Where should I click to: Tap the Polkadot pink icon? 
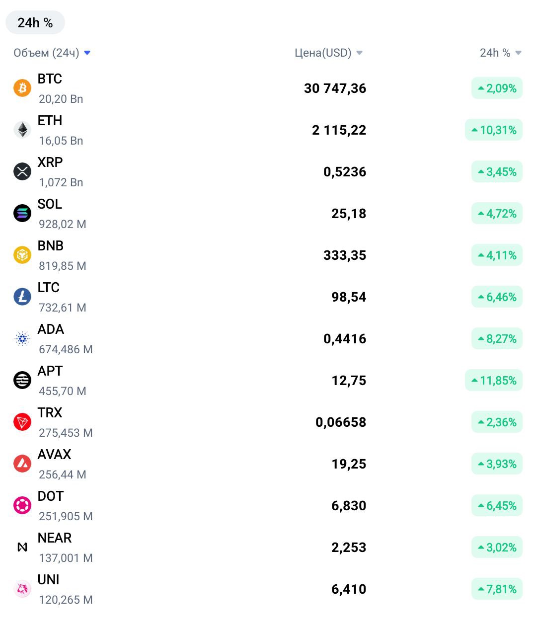click(x=22, y=505)
